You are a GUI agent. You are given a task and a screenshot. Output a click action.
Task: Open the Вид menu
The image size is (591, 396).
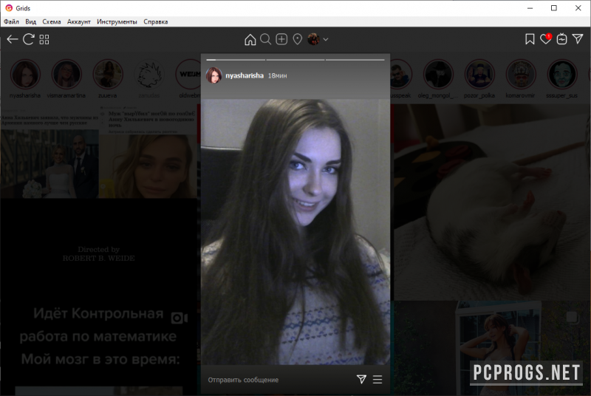click(30, 21)
